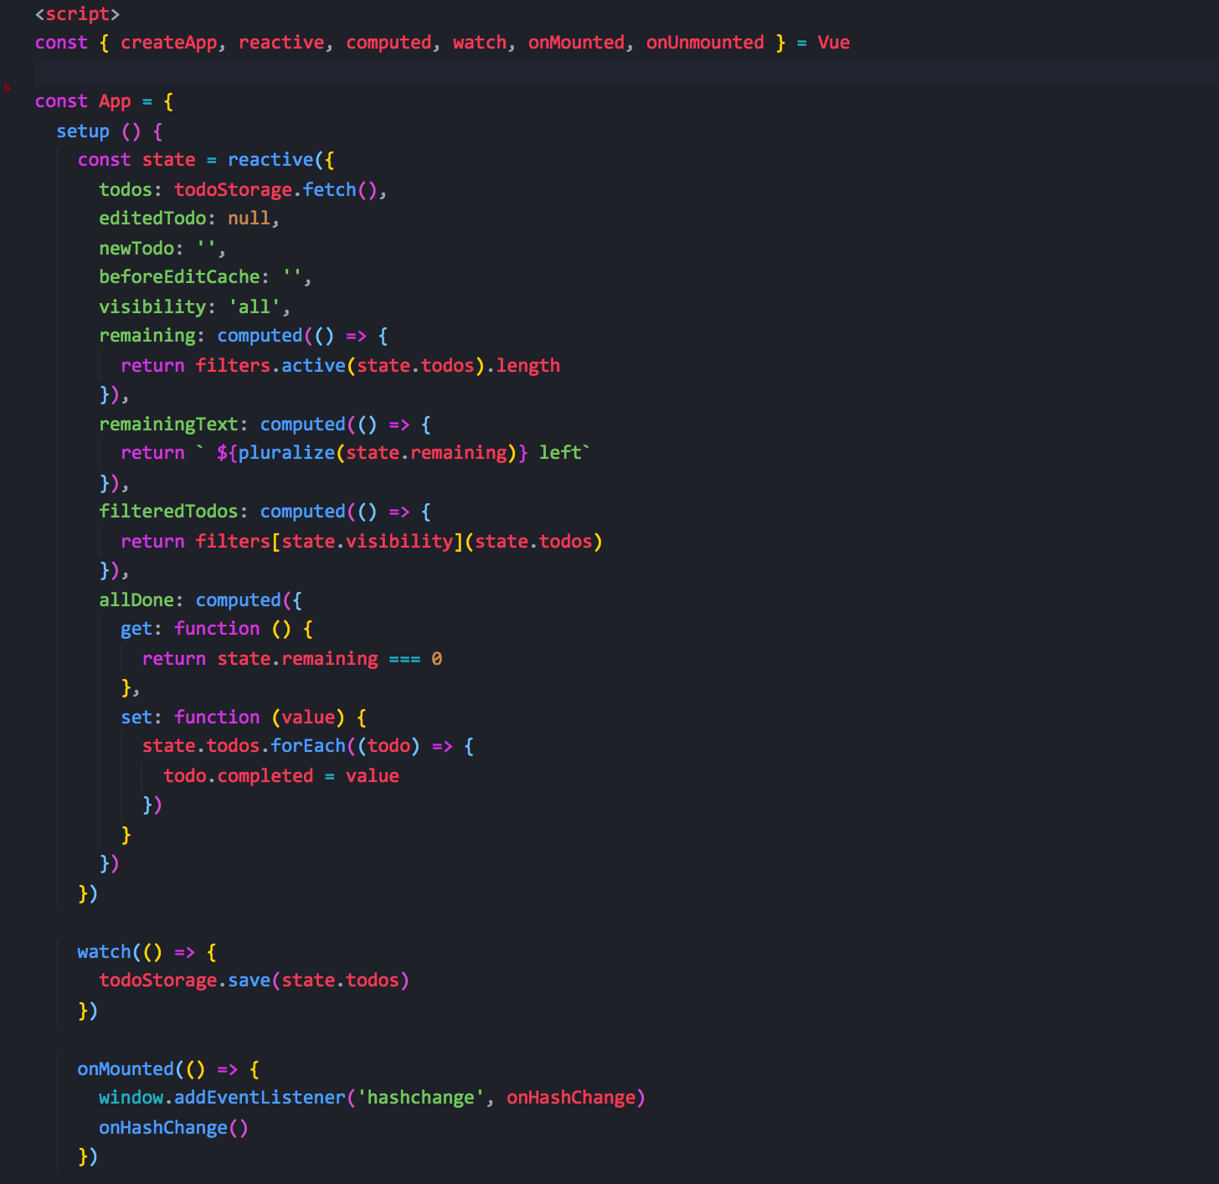
Task: Click the opening <script> tag
Action: (x=77, y=14)
